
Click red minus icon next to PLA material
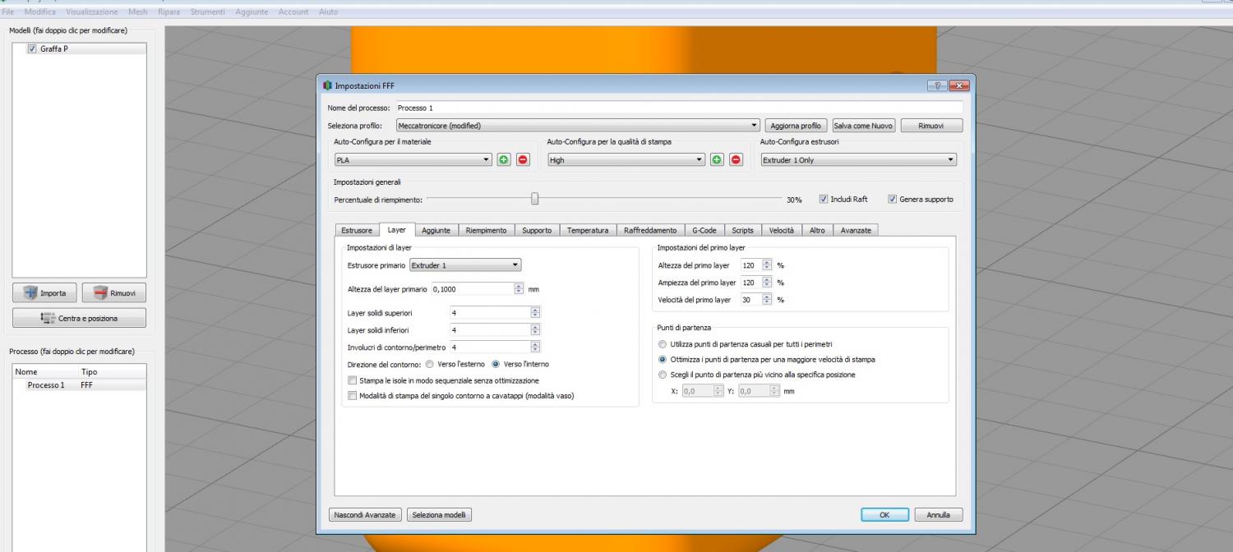coord(523,160)
